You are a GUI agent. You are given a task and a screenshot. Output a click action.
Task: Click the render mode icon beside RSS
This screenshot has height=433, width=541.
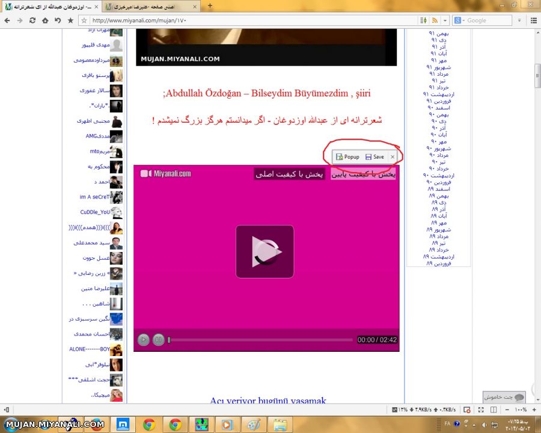(423, 20)
